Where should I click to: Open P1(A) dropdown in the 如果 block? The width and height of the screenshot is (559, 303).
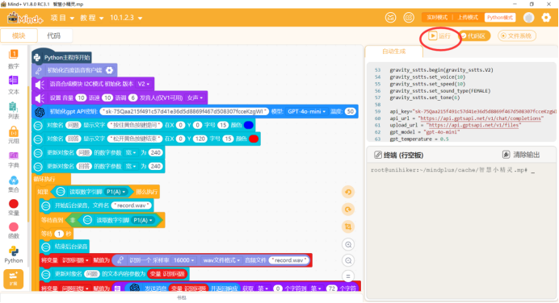coord(116,192)
